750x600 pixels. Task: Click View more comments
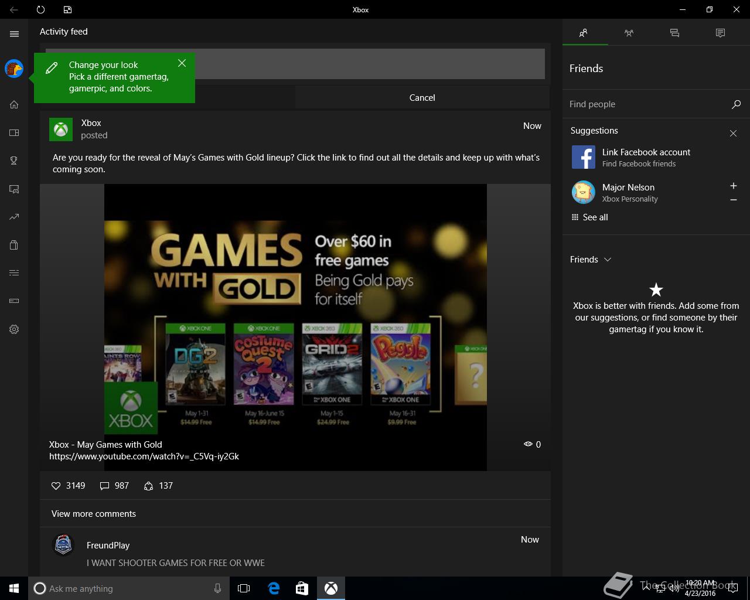tap(94, 514)
